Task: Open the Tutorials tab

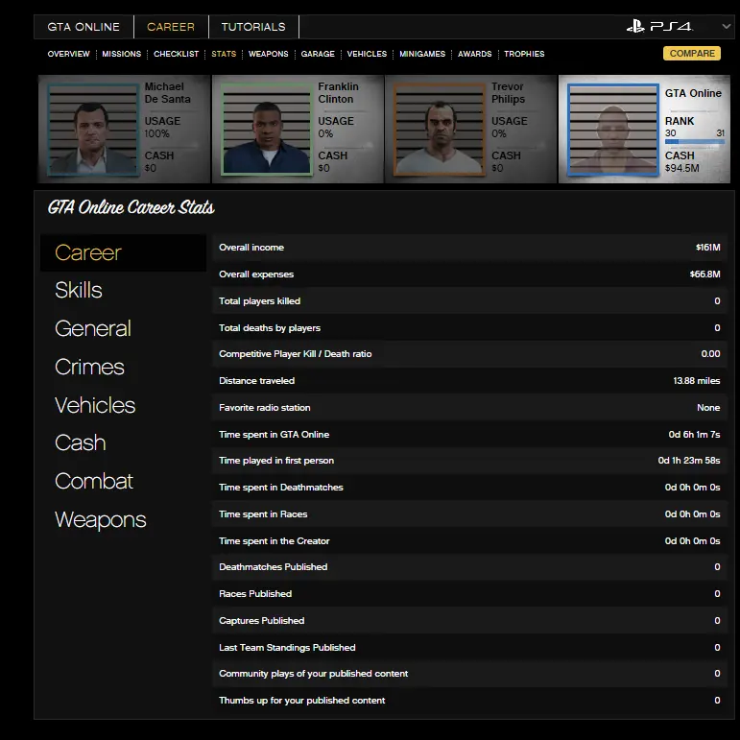Action: (253, 27)
